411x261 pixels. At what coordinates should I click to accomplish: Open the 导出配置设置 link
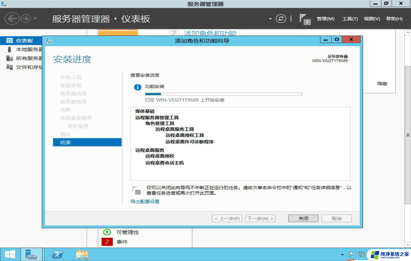pos(145,202)
